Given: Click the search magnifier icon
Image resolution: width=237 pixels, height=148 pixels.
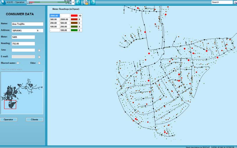Looking at the screenshot, I should click(235, 2).
